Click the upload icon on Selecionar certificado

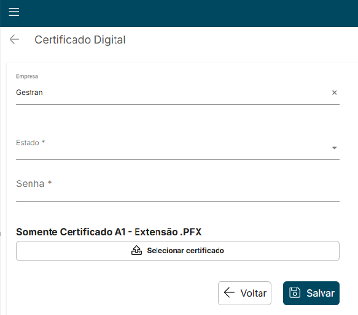[x=136, y=250]
